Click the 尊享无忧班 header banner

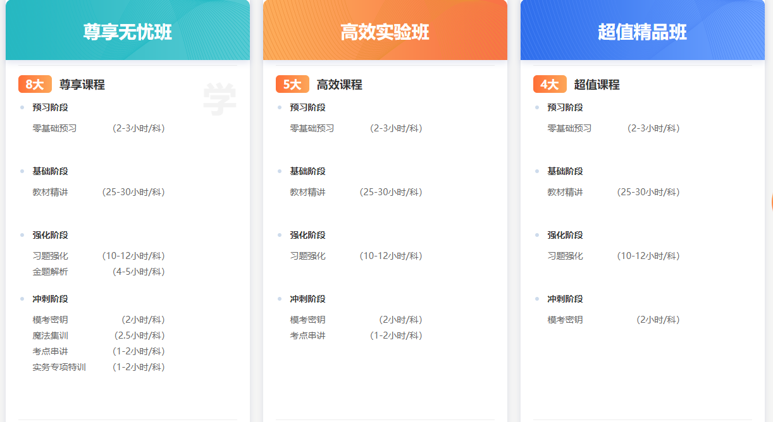[127, 32]
